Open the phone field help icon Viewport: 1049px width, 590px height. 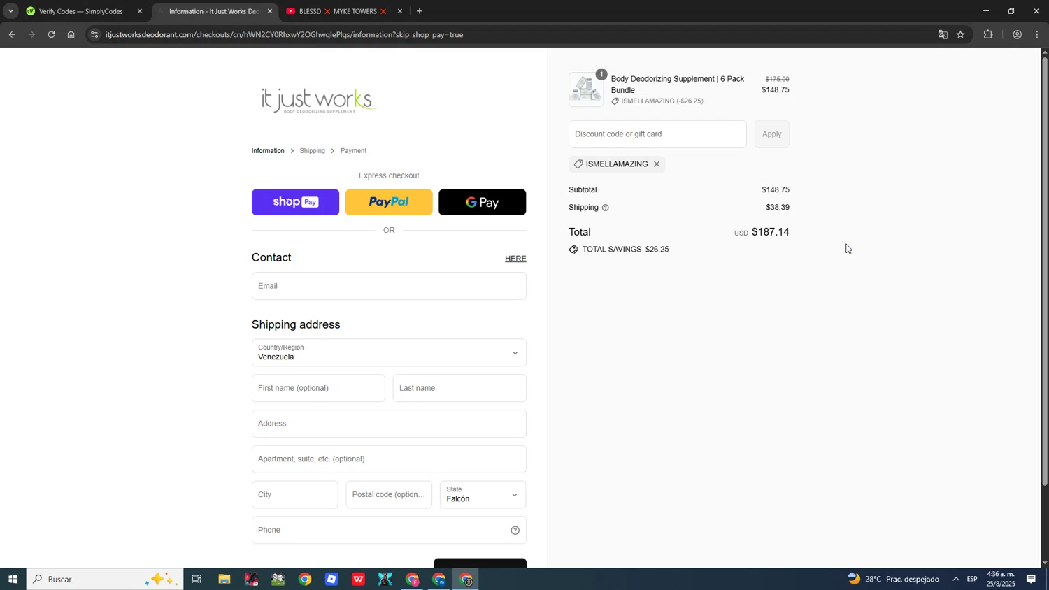pos(515,531)
